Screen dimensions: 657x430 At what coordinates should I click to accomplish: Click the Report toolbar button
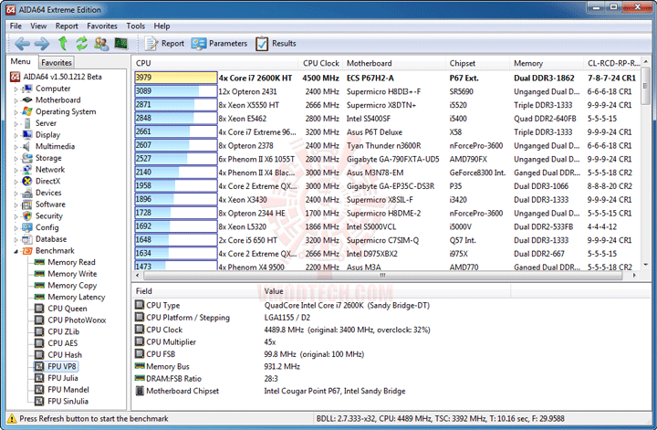[164, 43]
